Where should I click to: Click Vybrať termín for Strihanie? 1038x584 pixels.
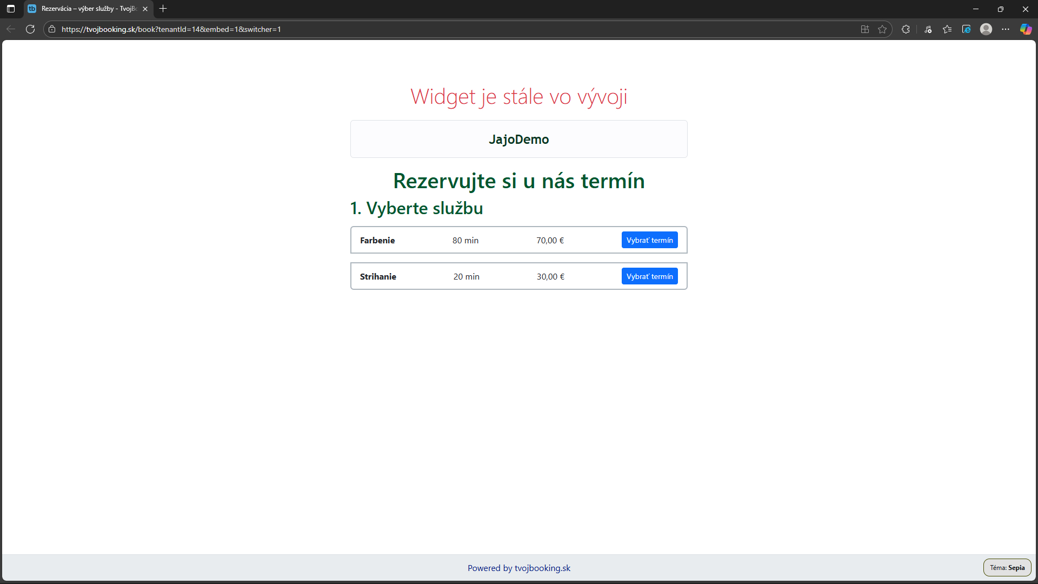click(649, 276)
